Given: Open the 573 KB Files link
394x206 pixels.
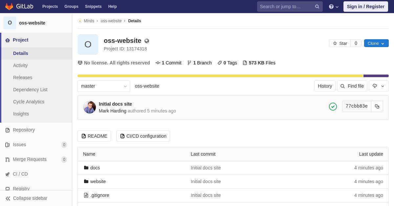Looking at the screenshot, I should 259,63.
